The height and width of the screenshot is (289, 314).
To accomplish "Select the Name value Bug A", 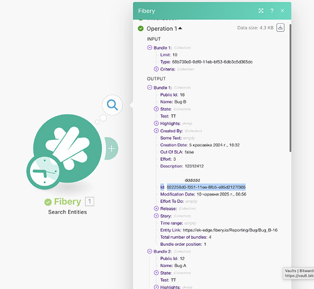I will (x=180, y=265).
